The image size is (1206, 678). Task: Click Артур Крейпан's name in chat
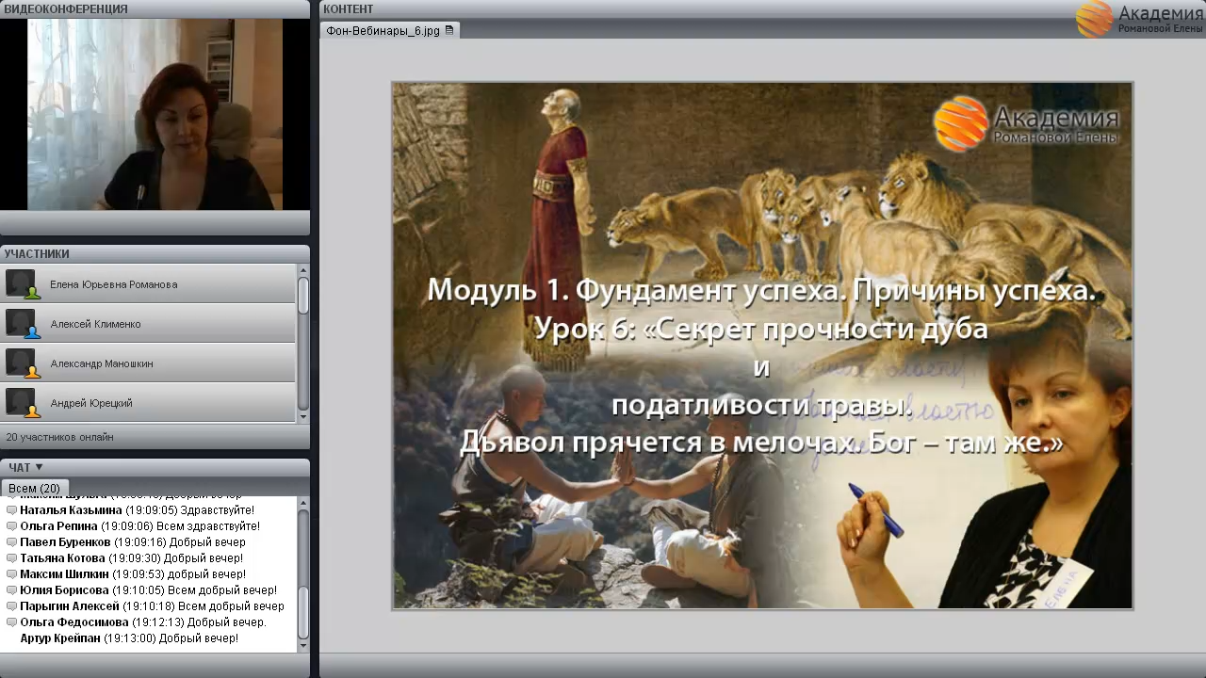[60, 638]
